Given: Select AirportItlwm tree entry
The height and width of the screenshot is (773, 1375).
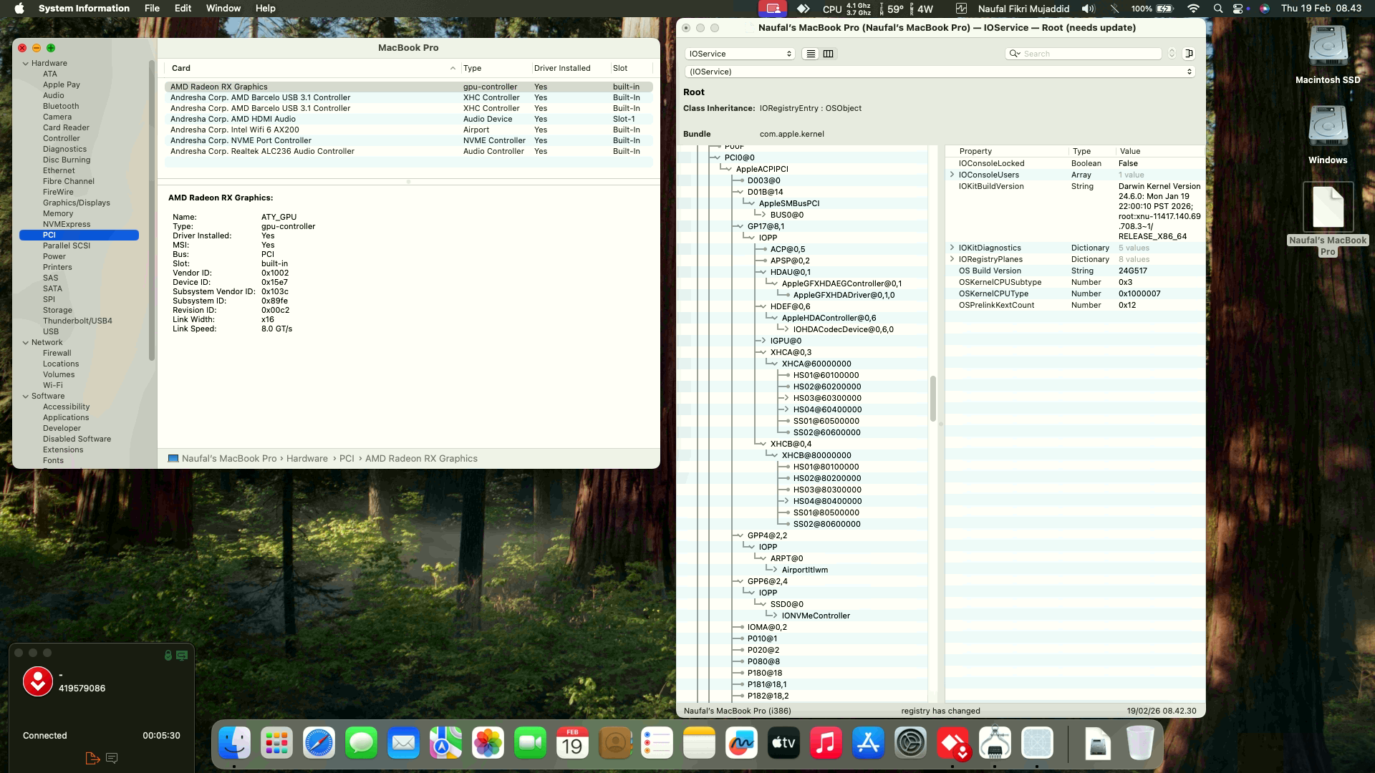Looking at the screenshot, I should click(x=804, y=570).
